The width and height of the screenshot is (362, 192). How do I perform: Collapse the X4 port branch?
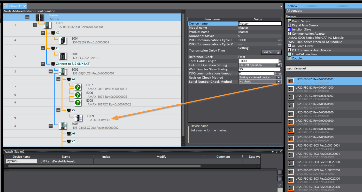[x=58, y=79]
